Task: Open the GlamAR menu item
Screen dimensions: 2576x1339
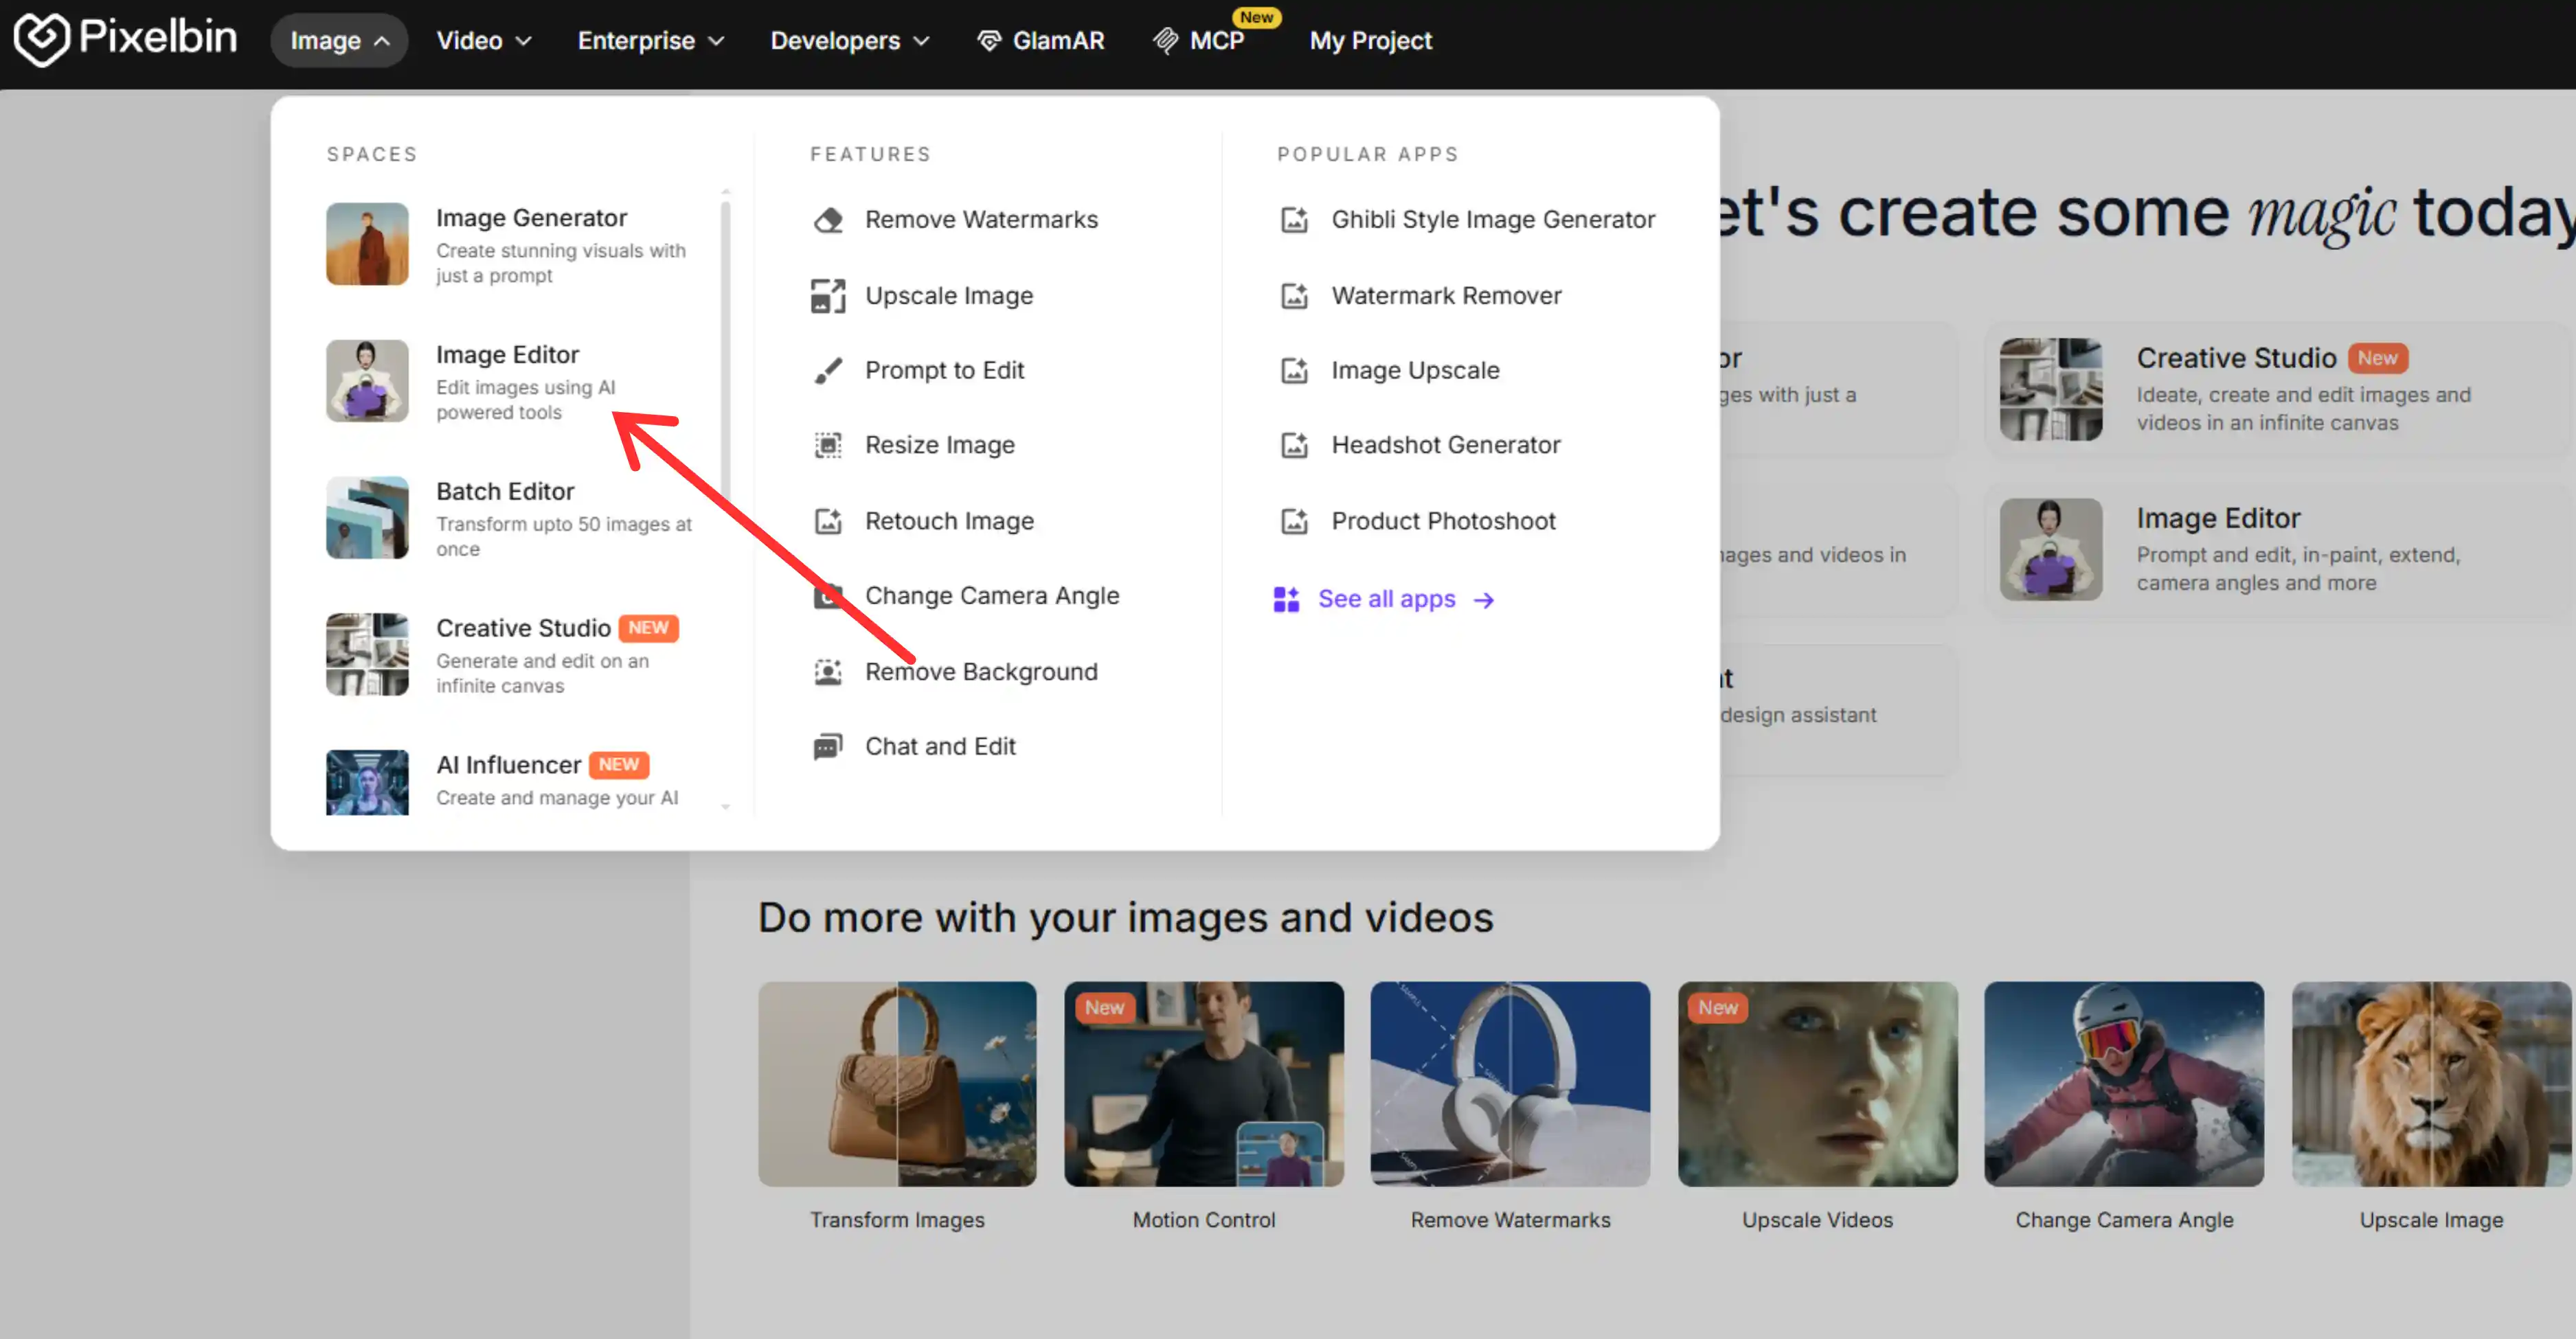Action: pyautogui.click(x=1041, y=41)
